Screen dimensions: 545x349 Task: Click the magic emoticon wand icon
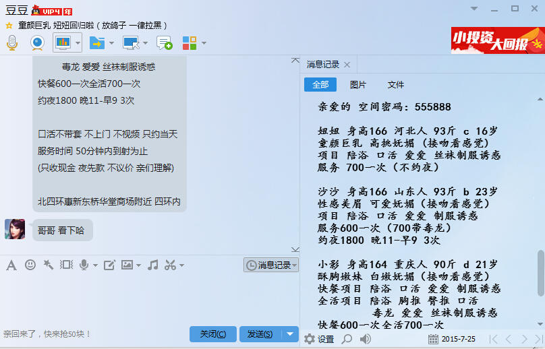click(x=49, y=265)
